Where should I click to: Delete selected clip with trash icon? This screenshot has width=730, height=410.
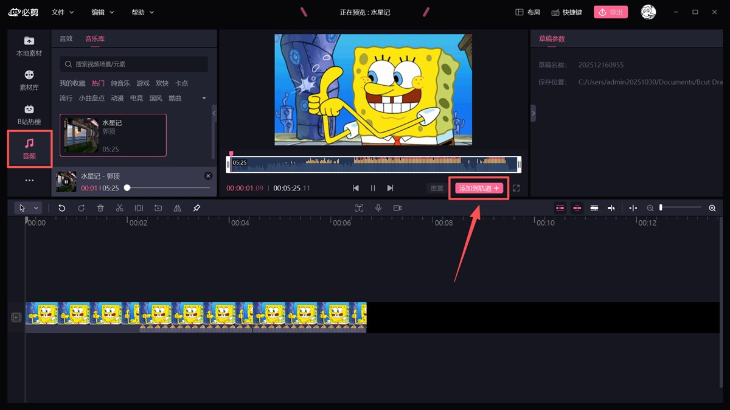(x=100, y=208)
